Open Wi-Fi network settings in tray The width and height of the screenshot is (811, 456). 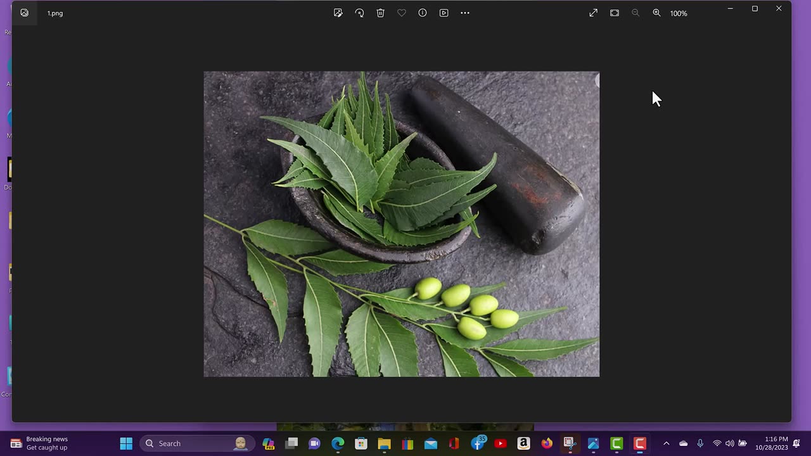pyautogui.click(x=717, y=443)
